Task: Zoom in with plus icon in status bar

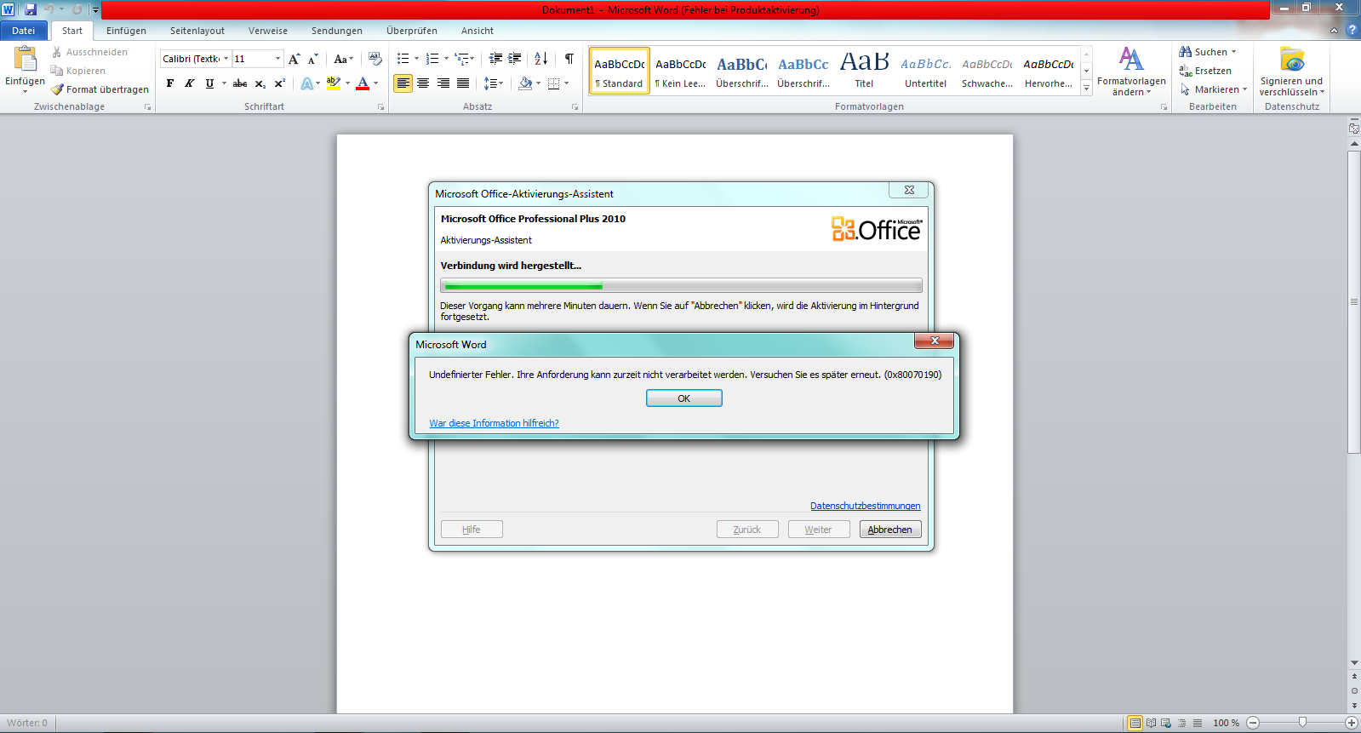Action: [x=1352, y=723]
